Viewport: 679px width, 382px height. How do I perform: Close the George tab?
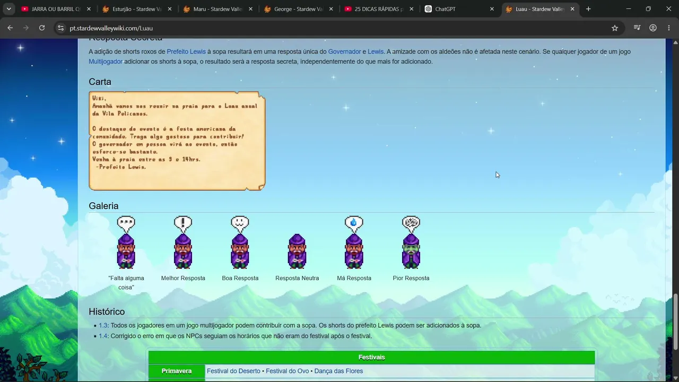coord(330,9)
